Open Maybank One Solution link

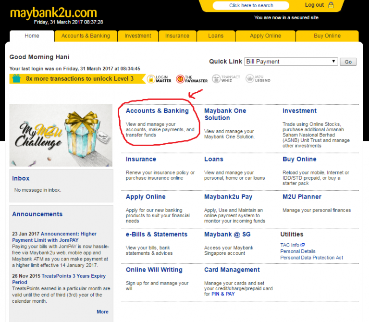tap(225, 114)
